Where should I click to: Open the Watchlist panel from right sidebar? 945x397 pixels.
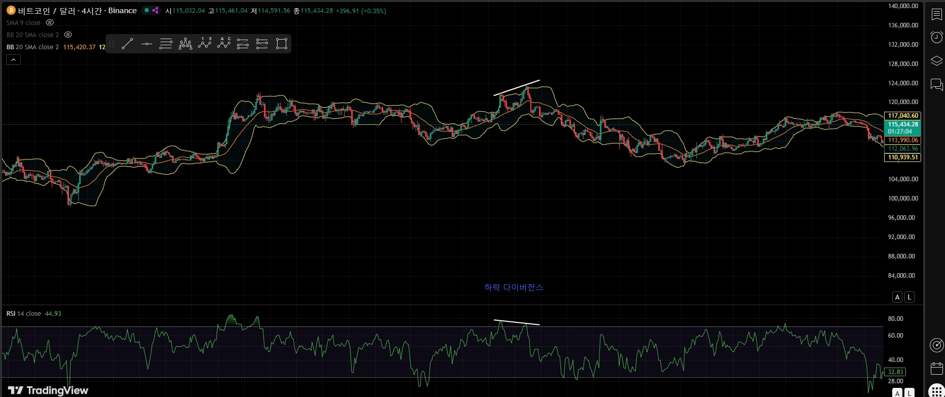point(936,14)
